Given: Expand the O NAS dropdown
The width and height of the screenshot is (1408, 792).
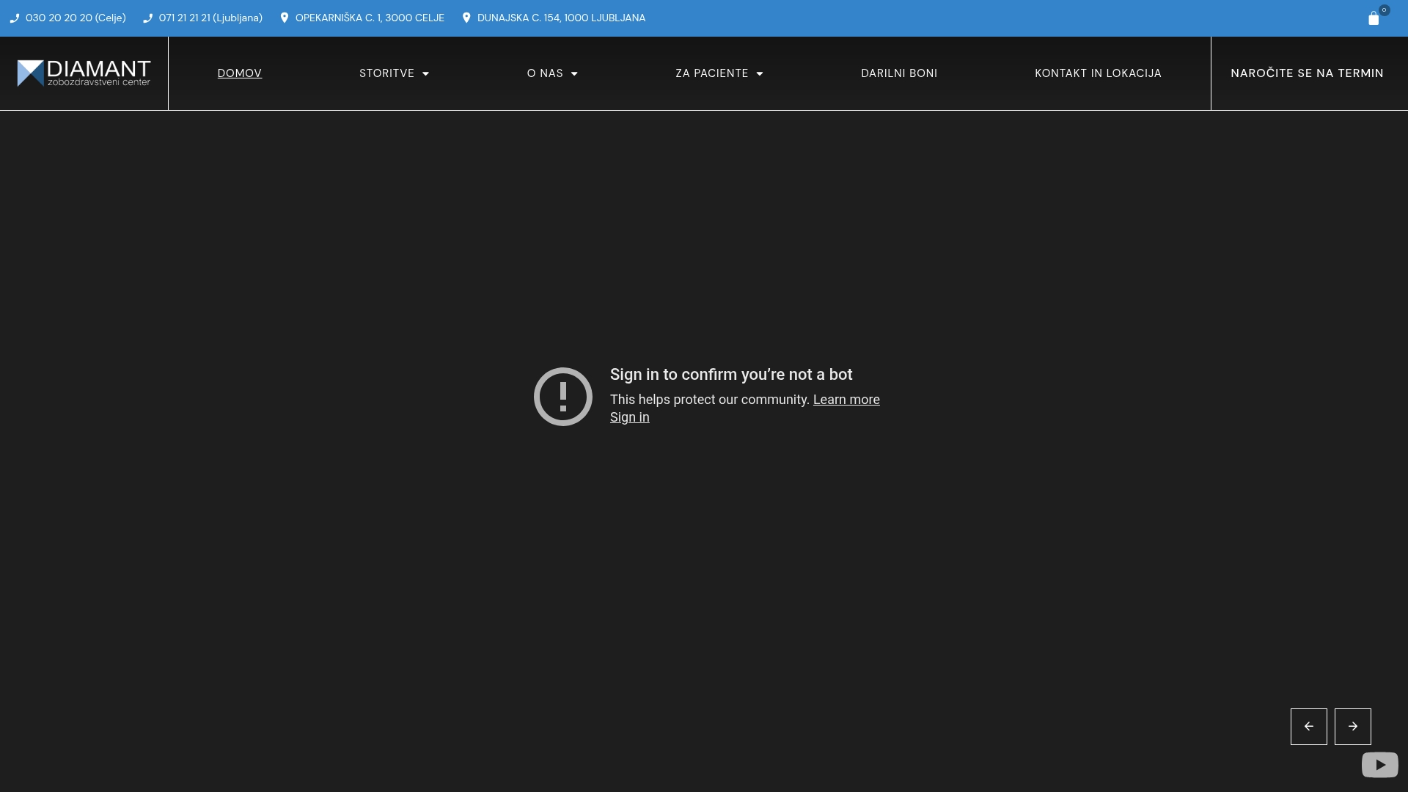Looking at the screenshot, I should (552, 73).
